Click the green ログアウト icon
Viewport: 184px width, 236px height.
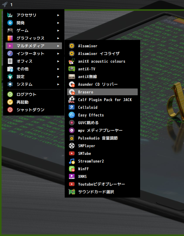point(10,94)
